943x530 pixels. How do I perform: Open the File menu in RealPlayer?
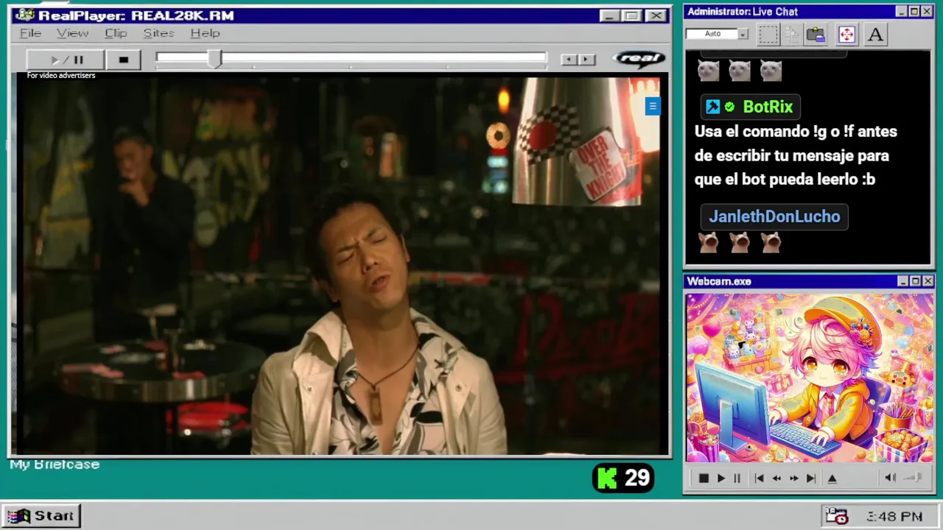coord(30,33)
